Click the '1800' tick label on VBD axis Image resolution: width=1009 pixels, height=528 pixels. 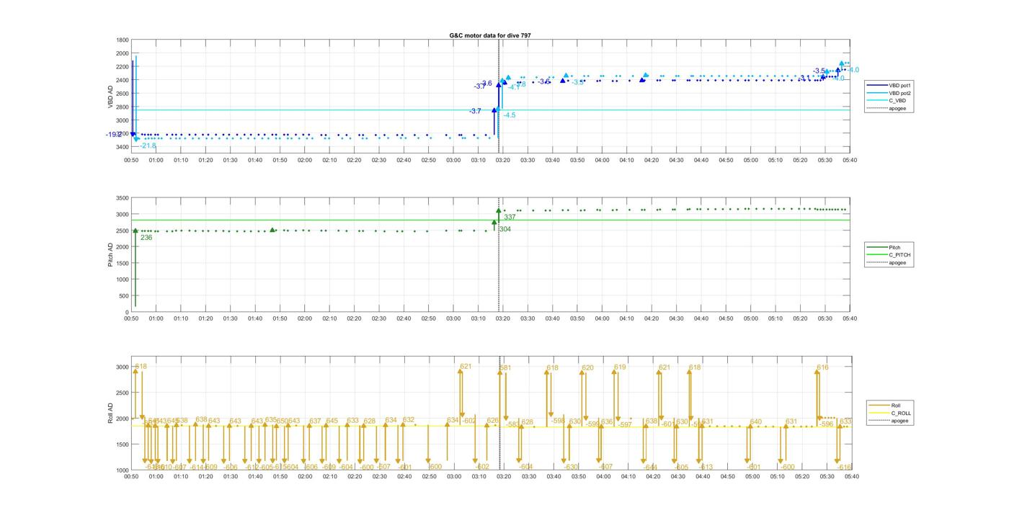(x=123, y=40)
